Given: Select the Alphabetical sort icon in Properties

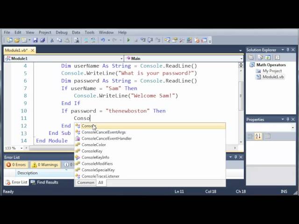Looking at the screenshot, I should pos(257,136).
